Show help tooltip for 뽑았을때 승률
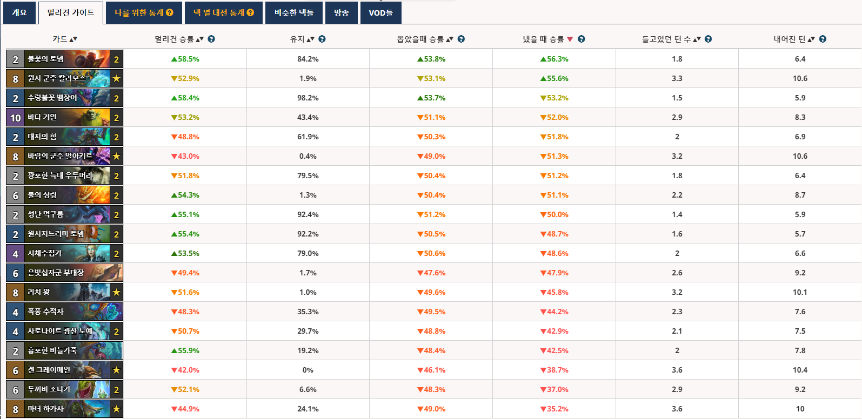This screenshot has width=862, height=419. point(461,39)
